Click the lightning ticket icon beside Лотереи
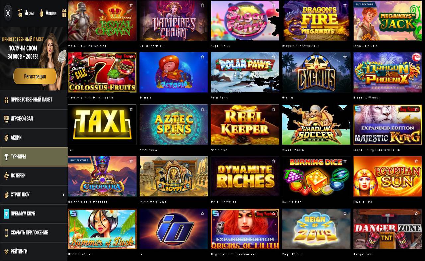The image size is (425, 261). point(6,175)
